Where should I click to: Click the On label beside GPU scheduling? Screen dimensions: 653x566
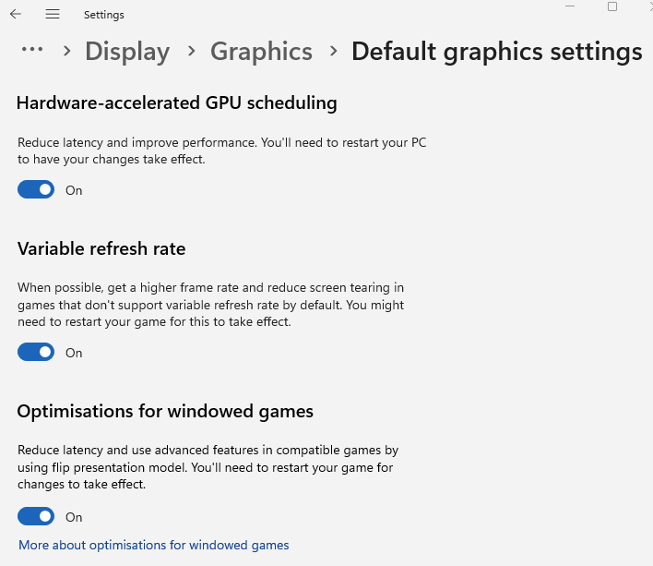click(x=74, y=190)
